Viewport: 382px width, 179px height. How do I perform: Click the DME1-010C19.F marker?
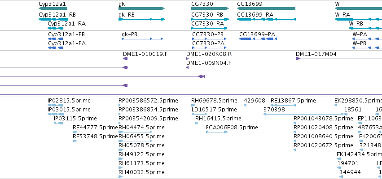pos(125,59)
